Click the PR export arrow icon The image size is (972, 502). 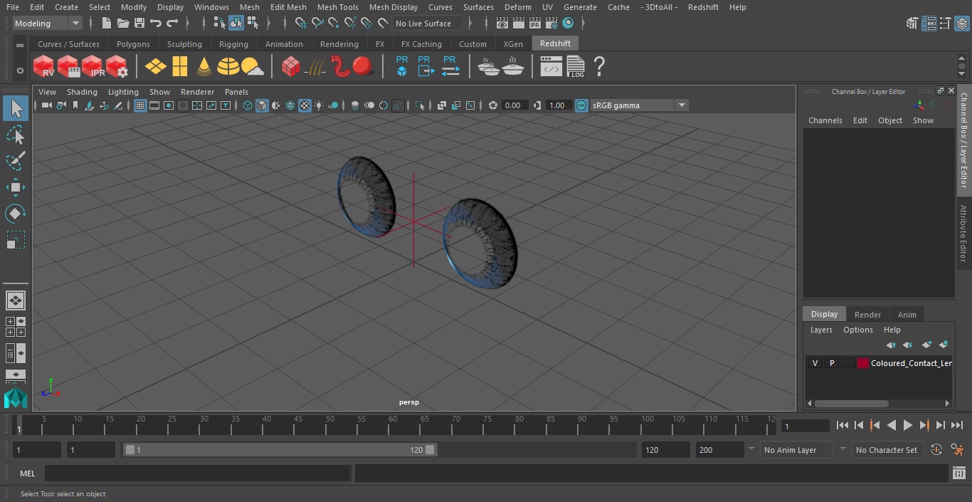coord(426,66)
